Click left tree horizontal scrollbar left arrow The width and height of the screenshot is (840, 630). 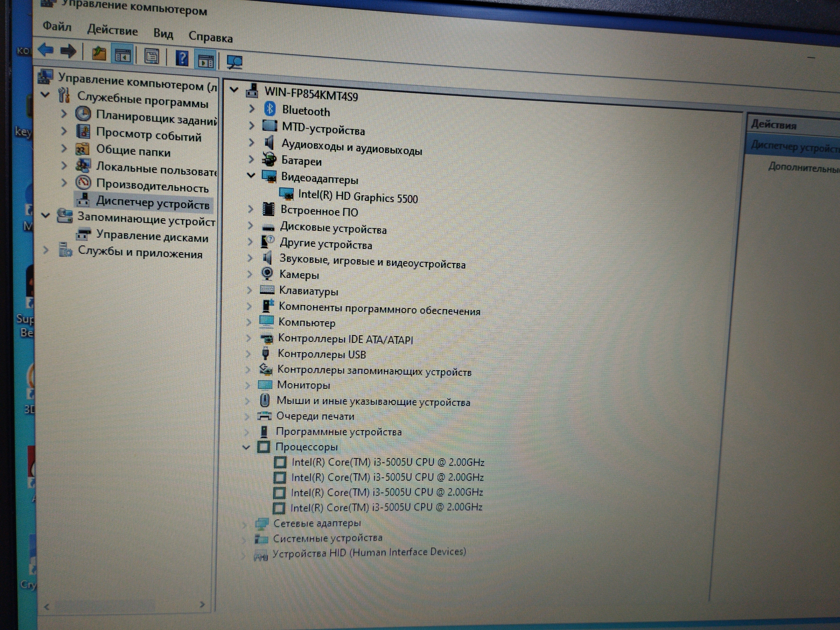point(47,607)
